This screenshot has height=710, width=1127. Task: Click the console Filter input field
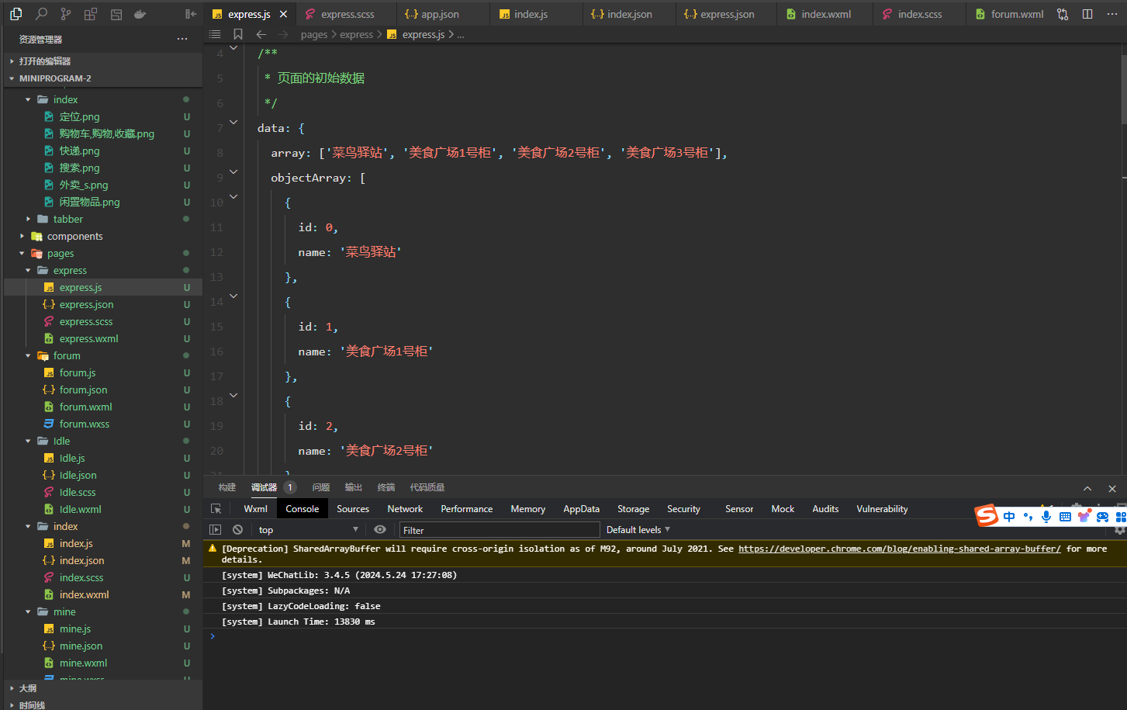(x=500, y=530)
